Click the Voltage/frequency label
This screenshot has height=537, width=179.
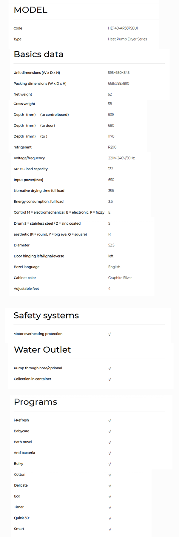(x=29, y=158)
